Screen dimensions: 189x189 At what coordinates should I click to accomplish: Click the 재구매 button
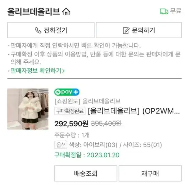[150, 173]
